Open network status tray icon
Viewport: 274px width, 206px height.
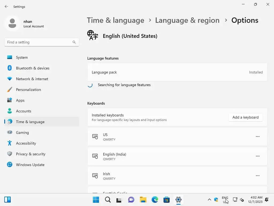pos(235,200)
